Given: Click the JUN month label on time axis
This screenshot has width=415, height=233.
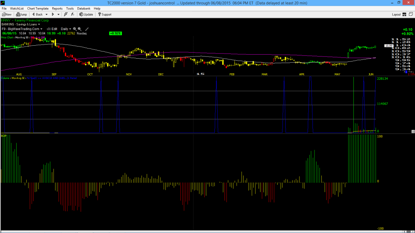Looking at the screenshot, I should click(x=371, y=74).
